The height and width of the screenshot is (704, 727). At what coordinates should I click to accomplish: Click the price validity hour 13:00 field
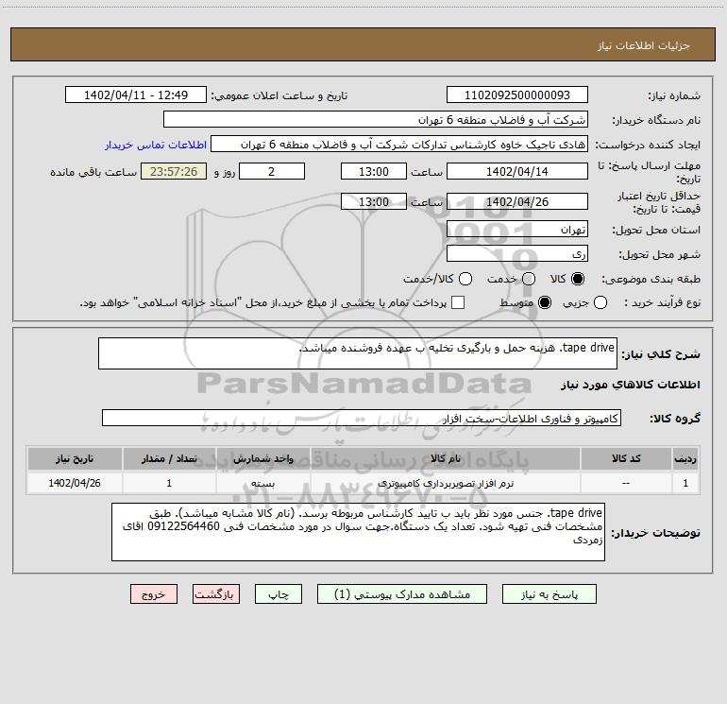pyautogui.click(x=374, y=202)
